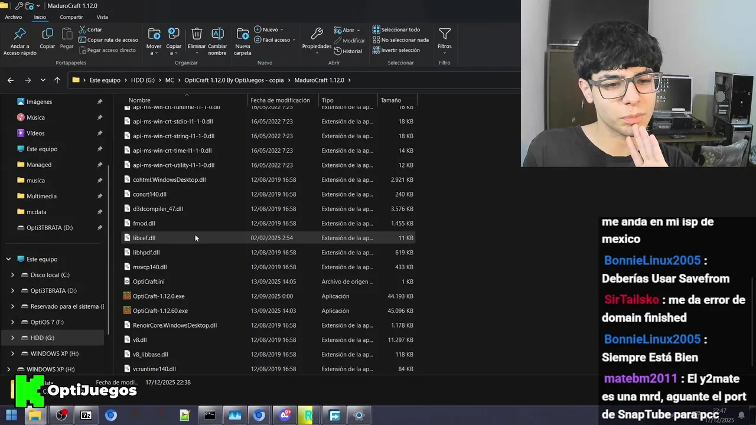The image size is (756, 425).
Task: Select v8.dll file
Action: (x=268, y=340)
